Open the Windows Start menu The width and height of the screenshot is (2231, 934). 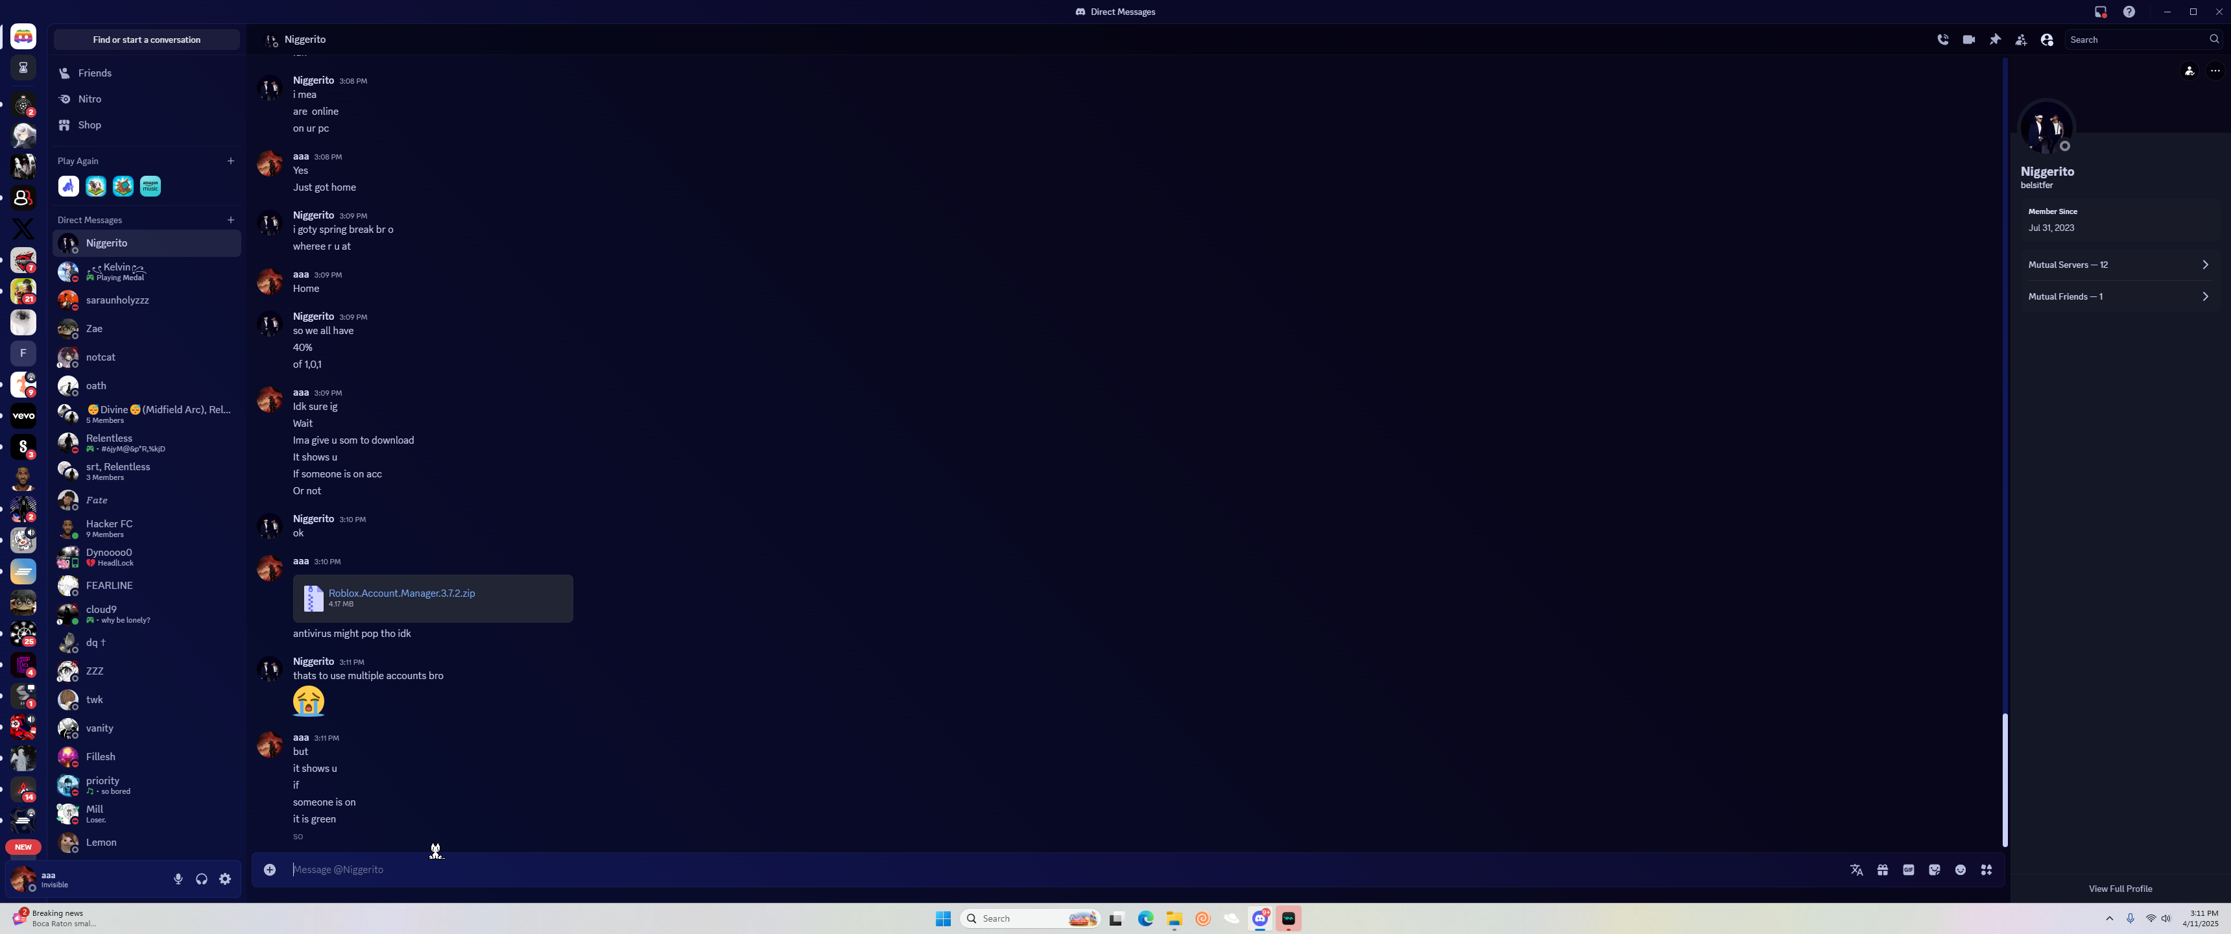pos(943,918)
